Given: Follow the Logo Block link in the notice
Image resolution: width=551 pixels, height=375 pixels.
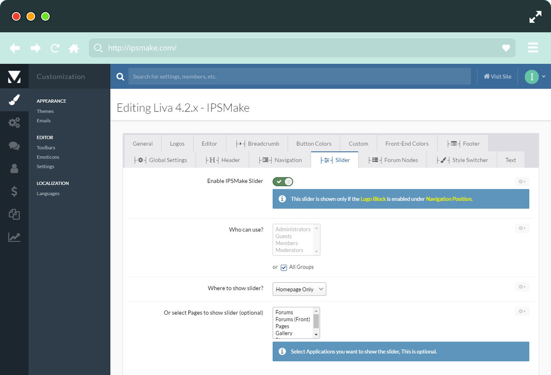Looking at the screenshot, I should tap(373, 199).
